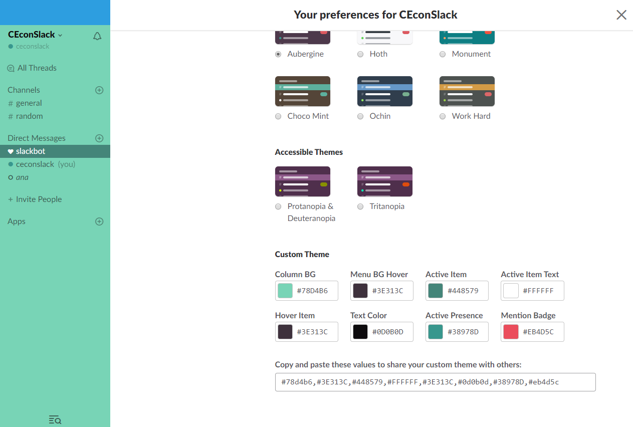Open the Active Item Text color swatch

tap(511, 291)
